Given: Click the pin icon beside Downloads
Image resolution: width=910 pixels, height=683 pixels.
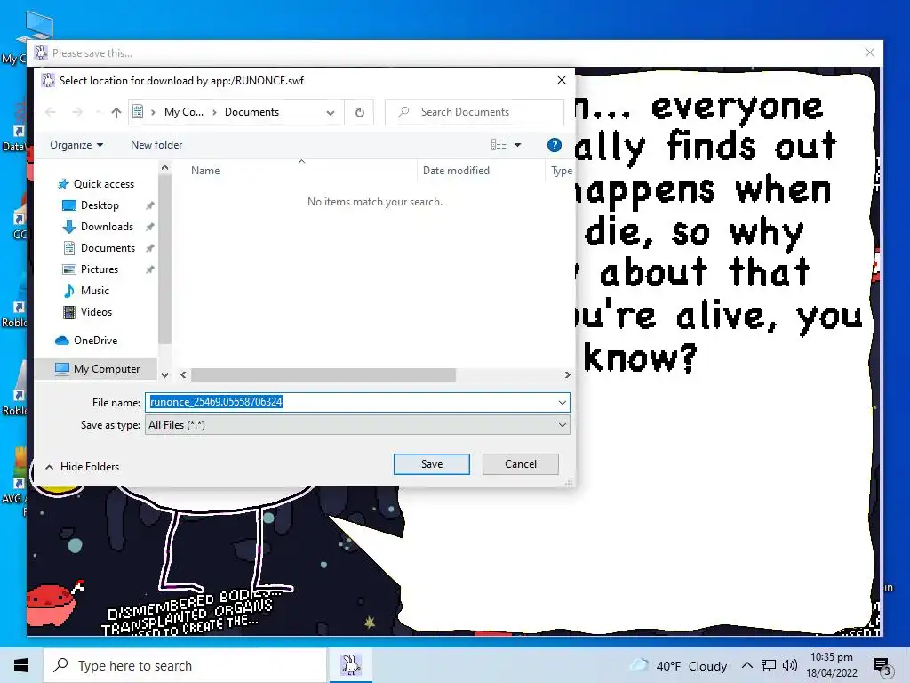Looking at the screenshot, I should pos(149,227).
